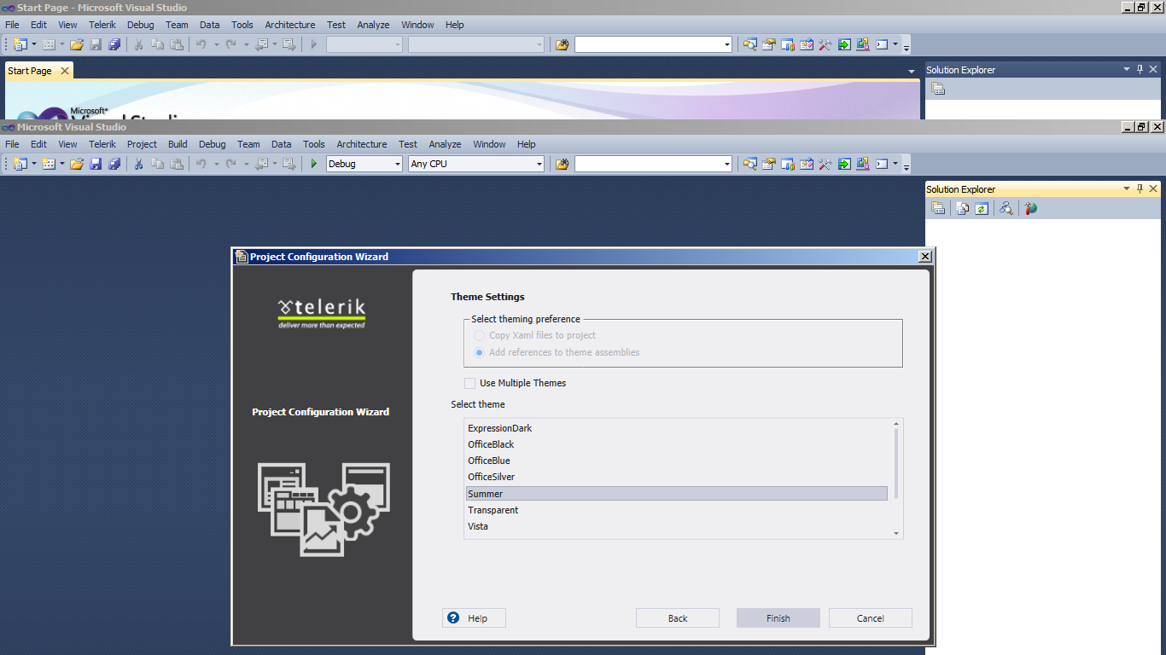The image size is (1166, 655).
Task: Close the Start Page tab with its X
Action: [65, 71]
